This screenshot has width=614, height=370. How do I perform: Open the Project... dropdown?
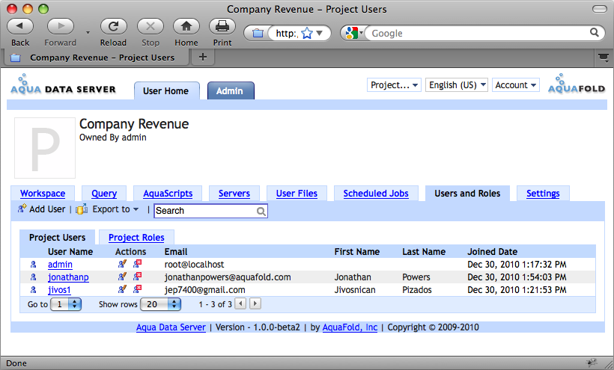(x=394, y=84)
